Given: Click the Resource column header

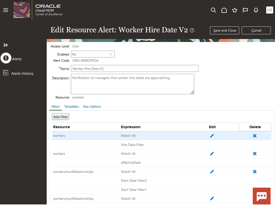Looking at the screenshot, I should click(x=61, y=127).
